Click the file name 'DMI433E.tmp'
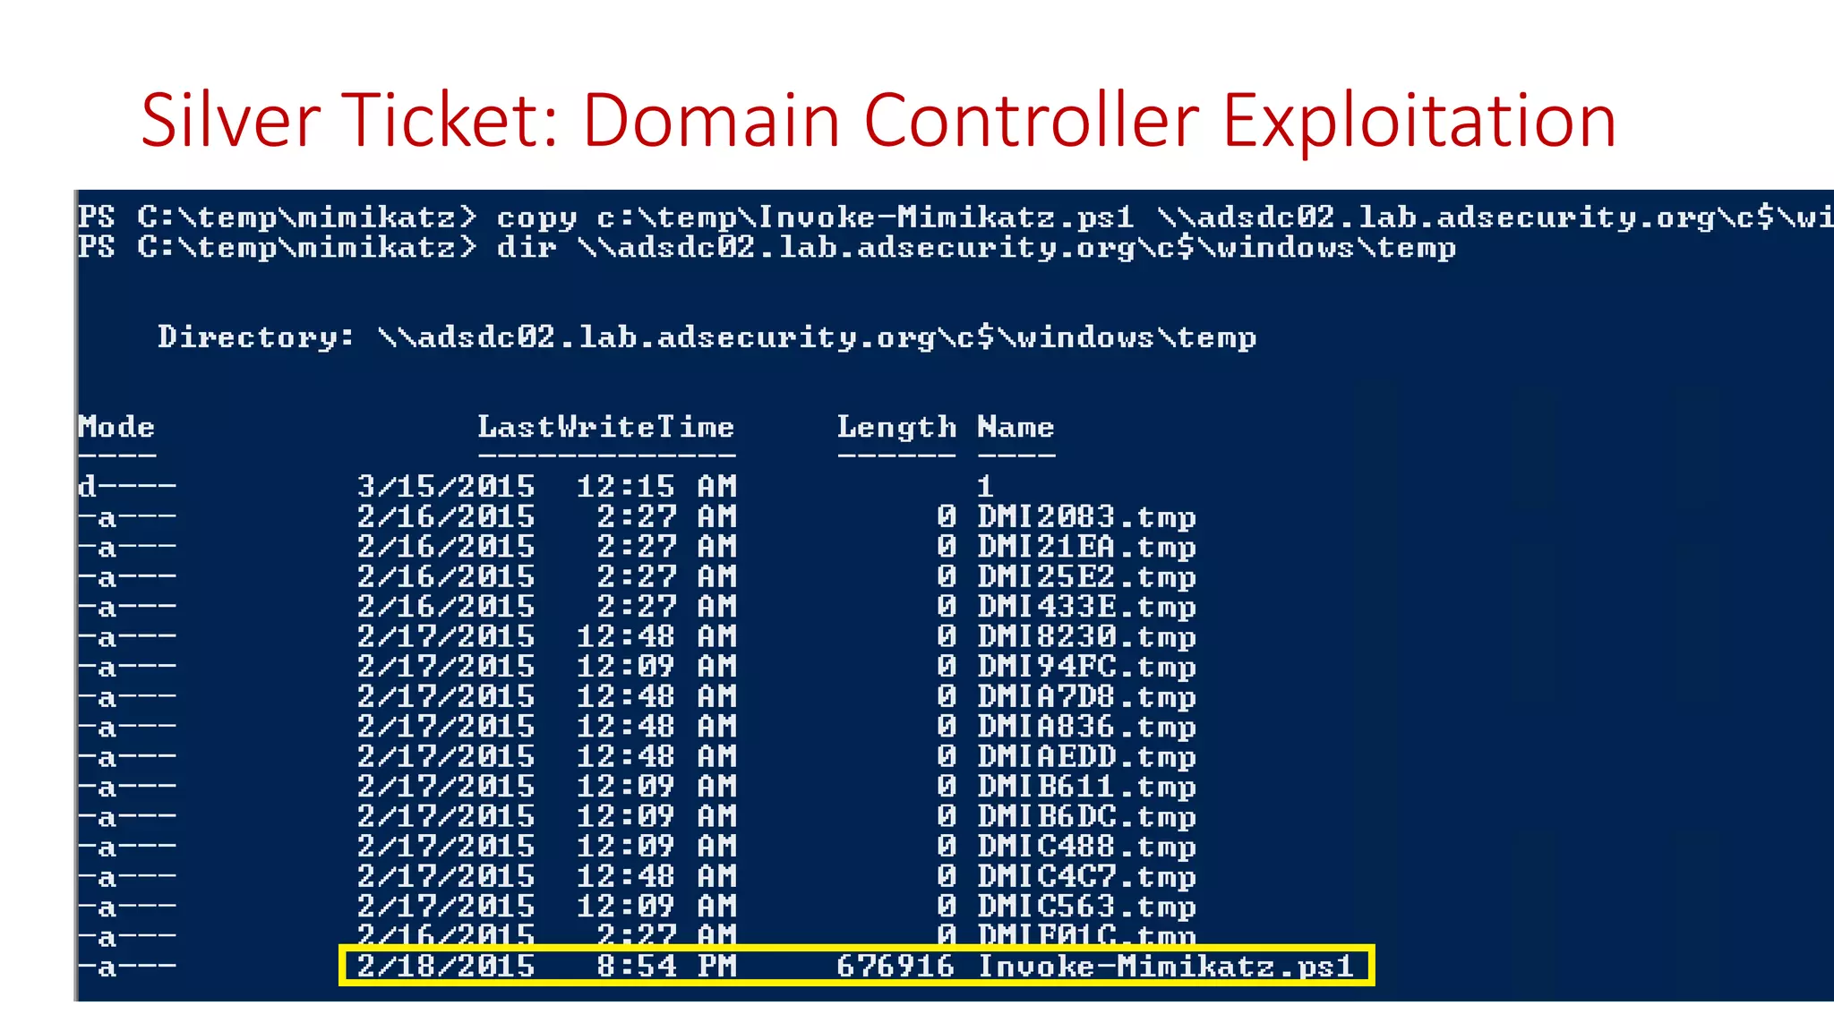Viewport: 1834px width, 1031px height. coord(1086,607)
